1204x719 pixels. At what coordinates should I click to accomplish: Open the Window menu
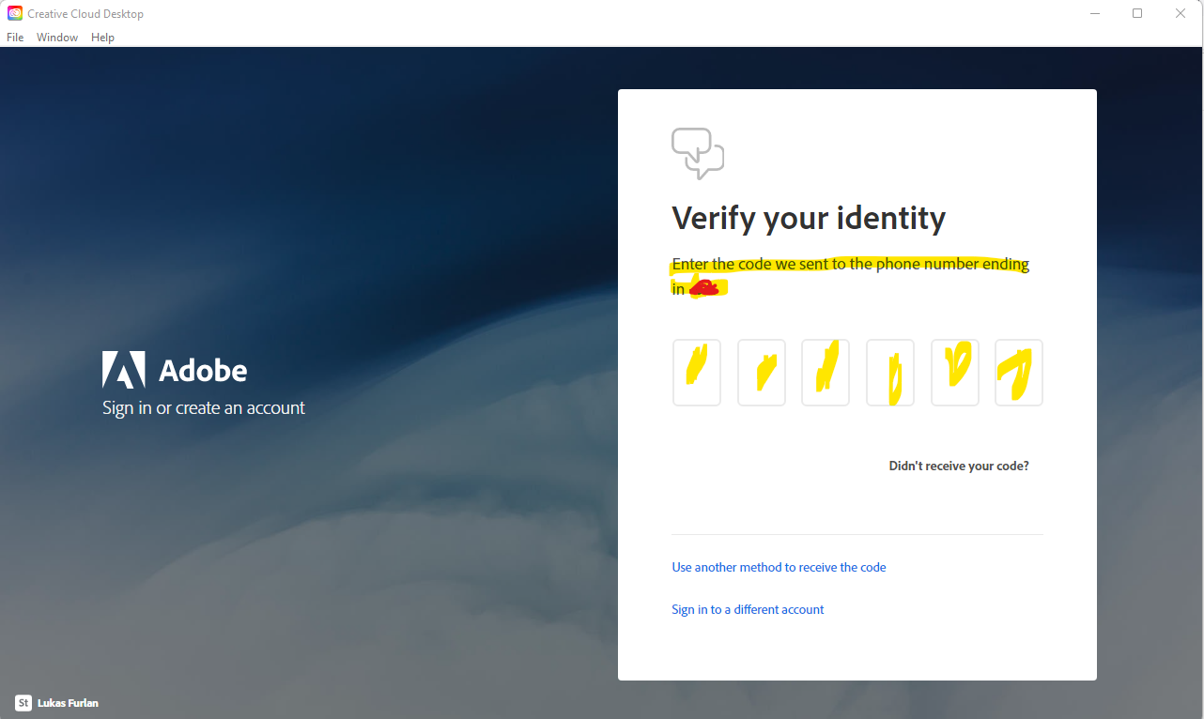point(56,37)
